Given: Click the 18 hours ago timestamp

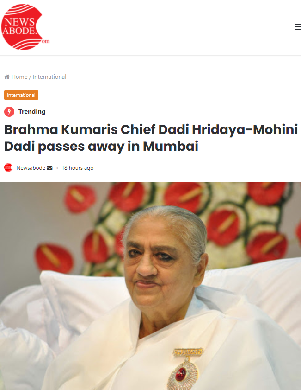Looking at the screenshot, I should click(x=77, y=168).
